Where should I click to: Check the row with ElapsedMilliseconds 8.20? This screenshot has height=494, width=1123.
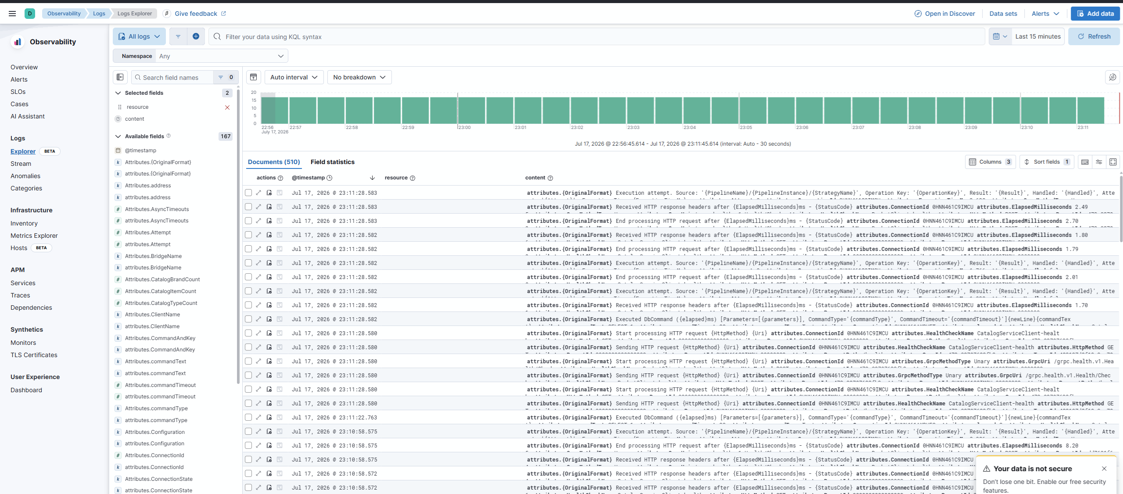point(248,445)
